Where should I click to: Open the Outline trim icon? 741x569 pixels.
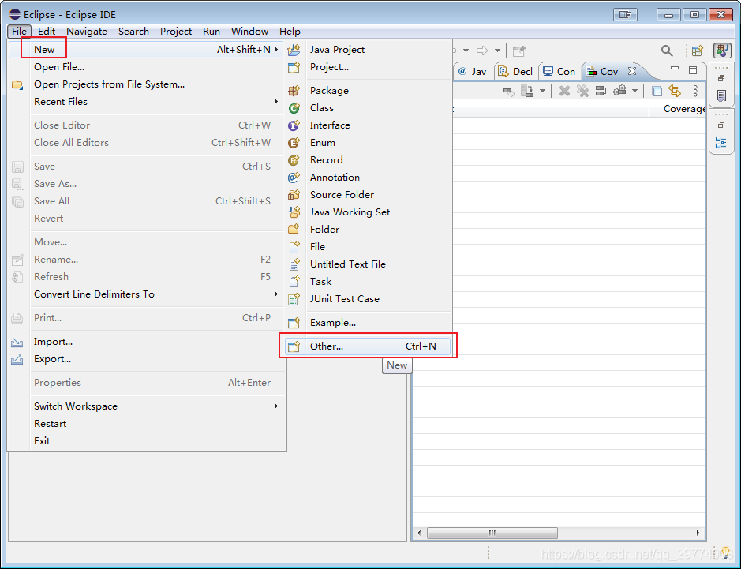721,142
